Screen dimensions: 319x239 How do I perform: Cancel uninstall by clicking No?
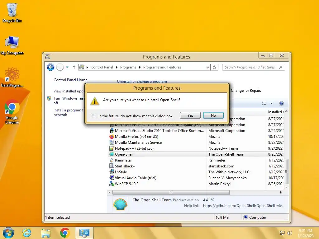click(213, 115)
